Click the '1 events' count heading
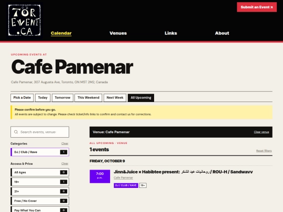Screen dimensions: 283x212 coord(99,149)
